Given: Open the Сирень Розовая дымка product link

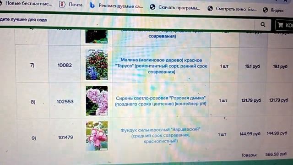Looking at the screenshot, I should click(x=161, y=101).
